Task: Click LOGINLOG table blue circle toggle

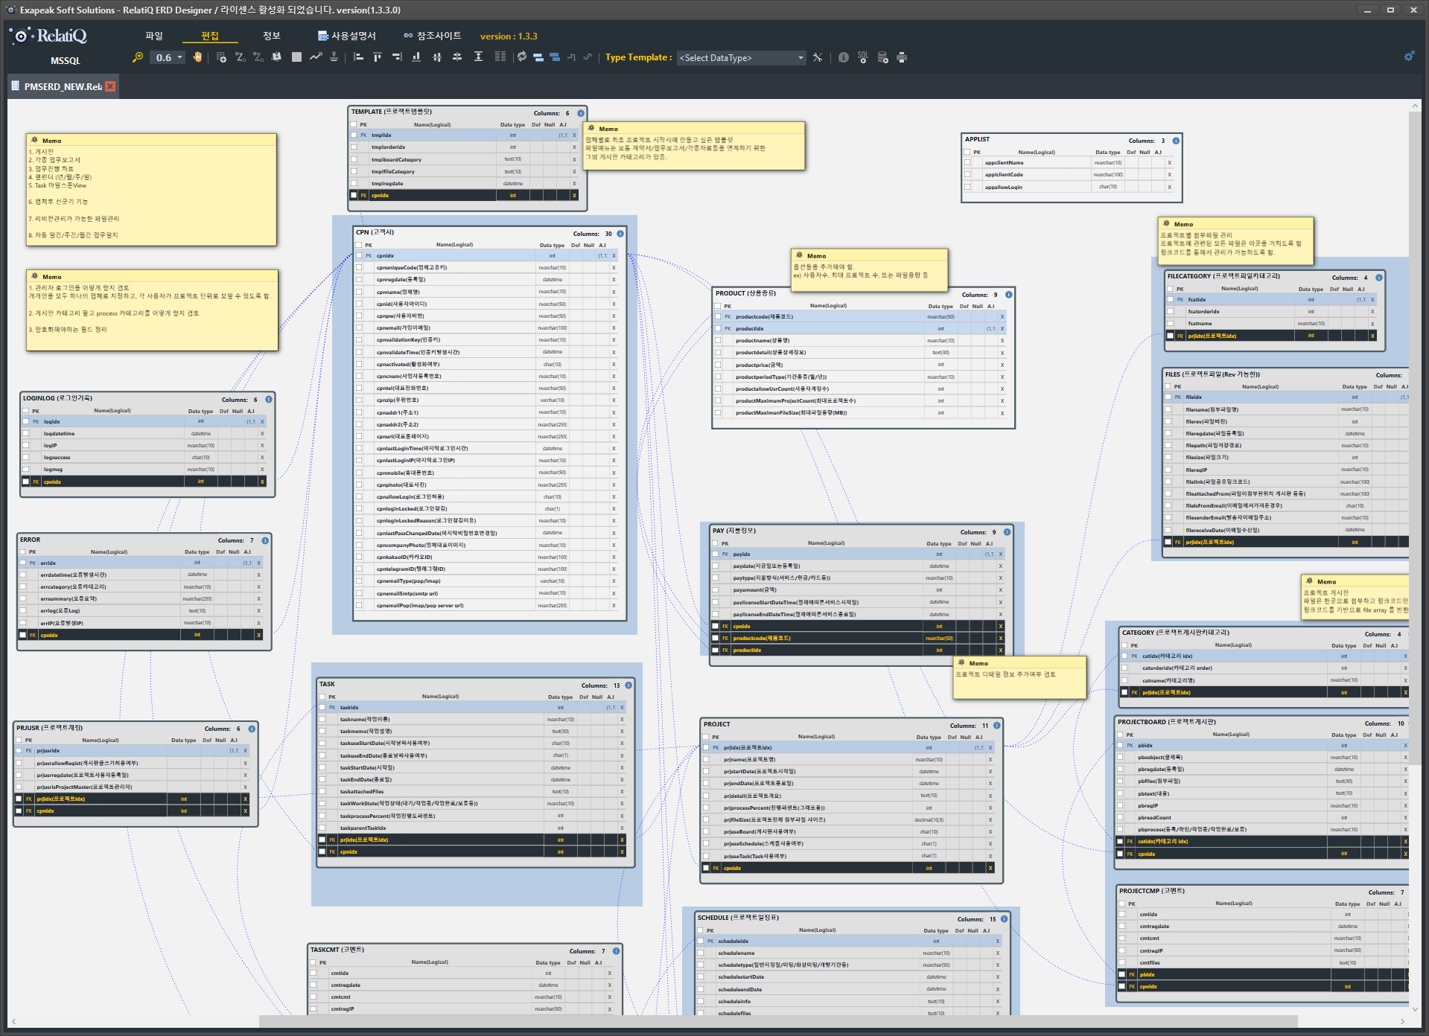Action: [269, 400]
